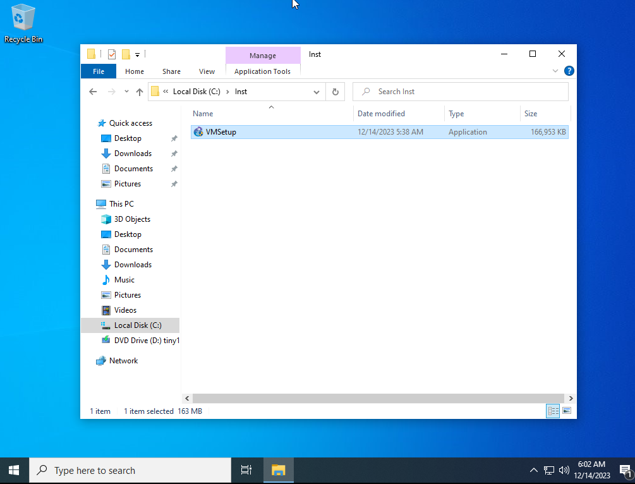
Task: Sort files by Type column
Action: tap(482, 113)
